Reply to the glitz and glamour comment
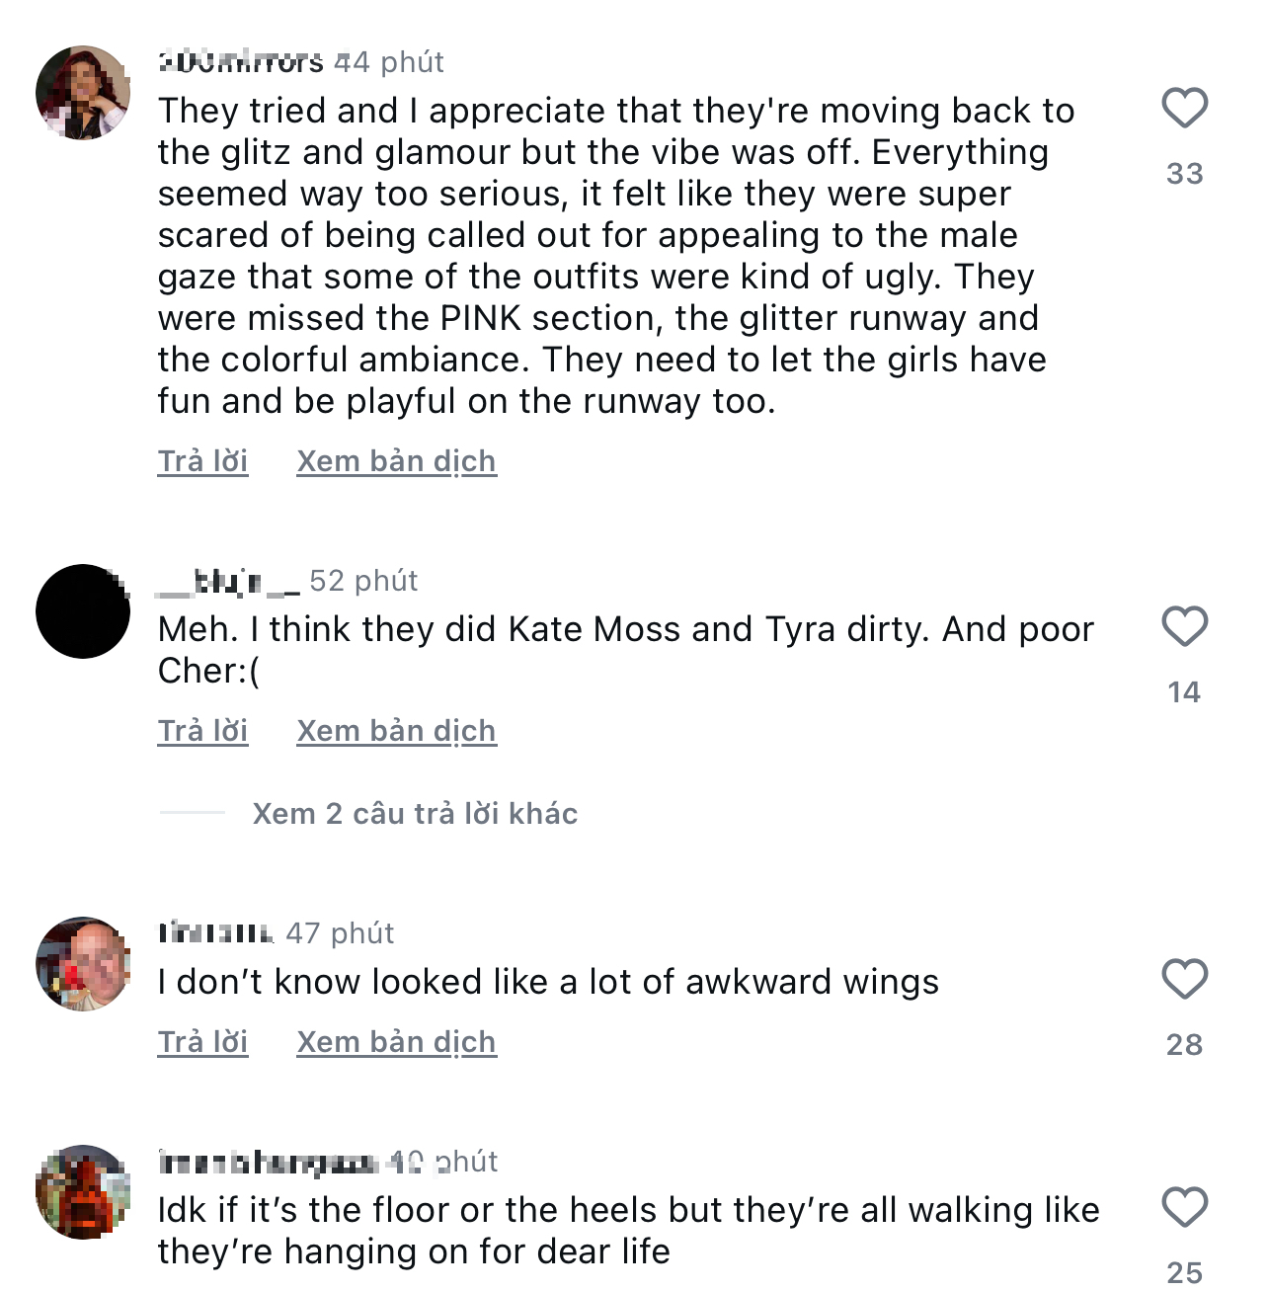 coord(202,461)
